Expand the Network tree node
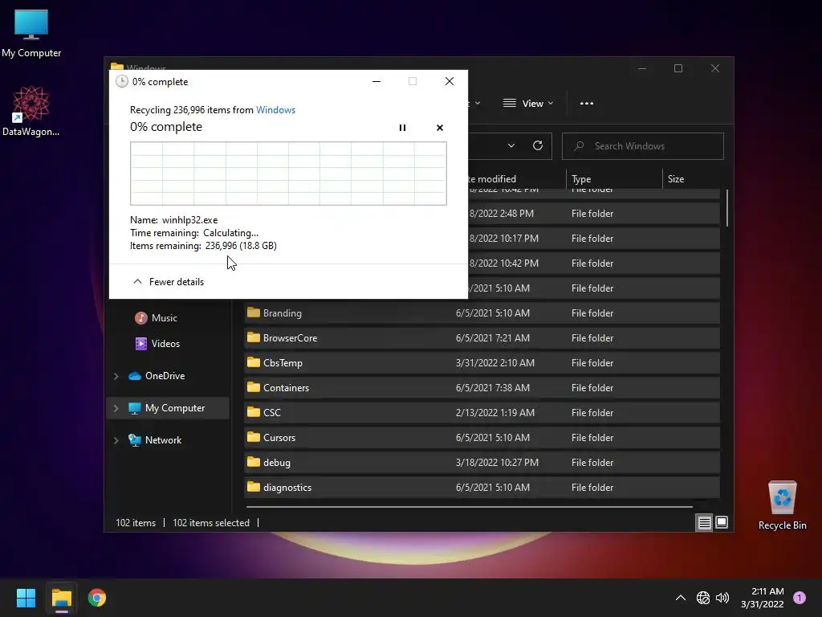822x617 pixels. pos(116,440)
